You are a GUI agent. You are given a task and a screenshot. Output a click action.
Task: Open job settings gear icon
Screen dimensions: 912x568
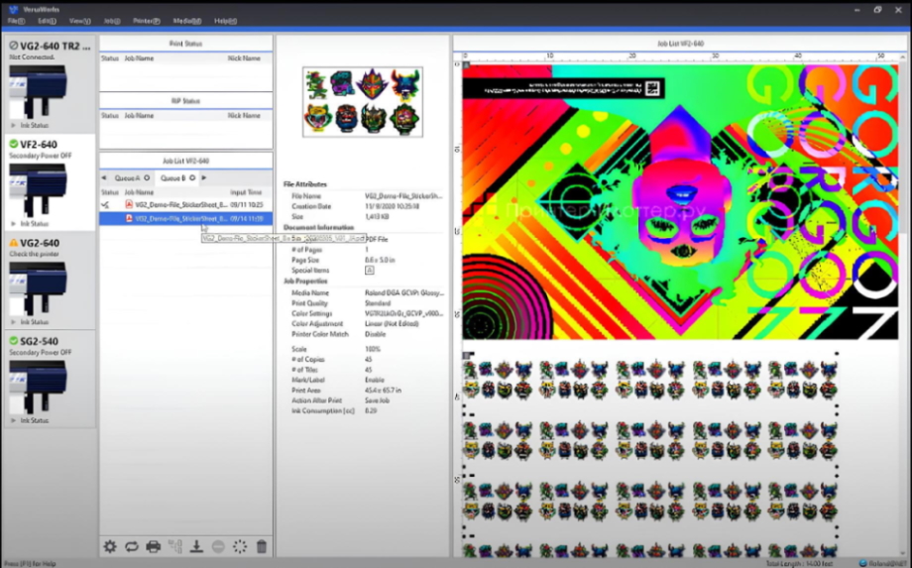pos(110,546)
